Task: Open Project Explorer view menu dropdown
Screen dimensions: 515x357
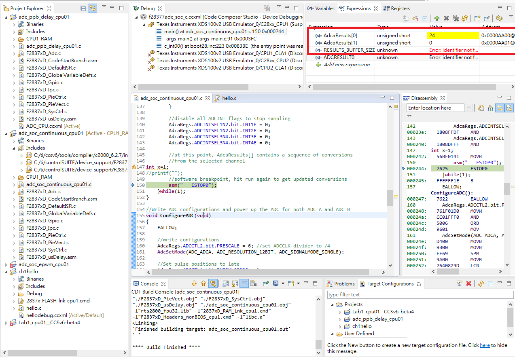Action: click(104, 7)
